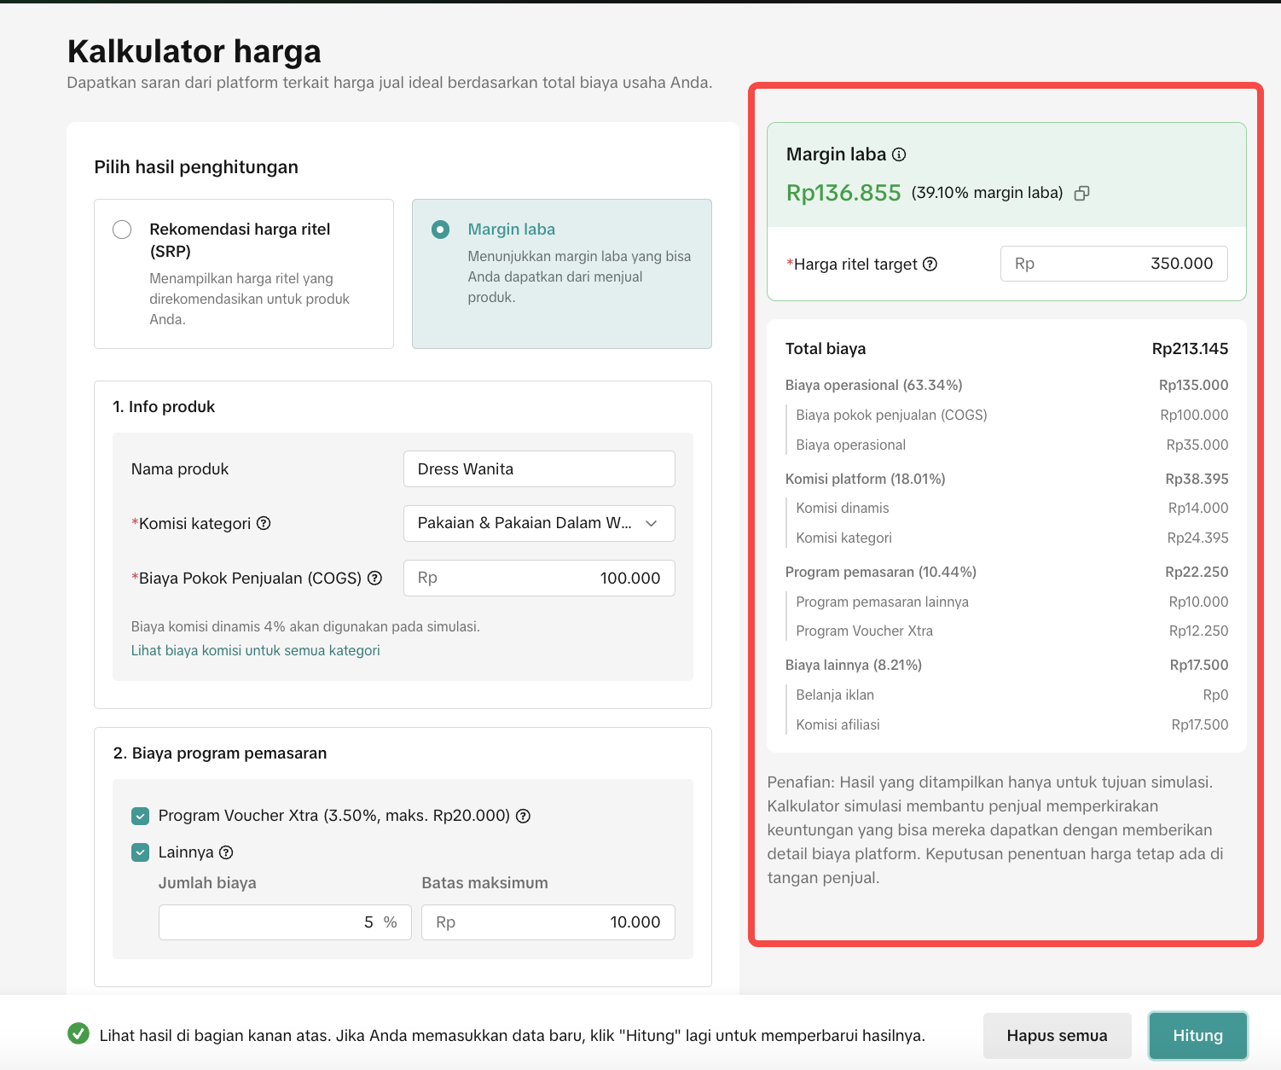Screen dimensions: 1281x1070
Task: Click help icon next to Program Voucher Xtra
Action: 524,816
